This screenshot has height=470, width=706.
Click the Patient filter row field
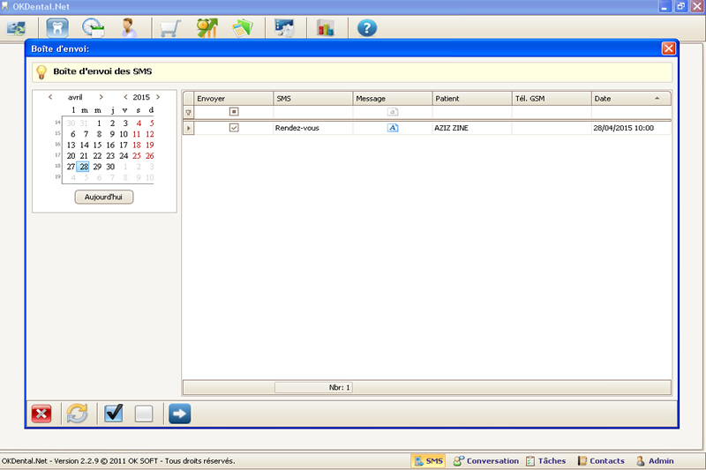coord(472,111)
